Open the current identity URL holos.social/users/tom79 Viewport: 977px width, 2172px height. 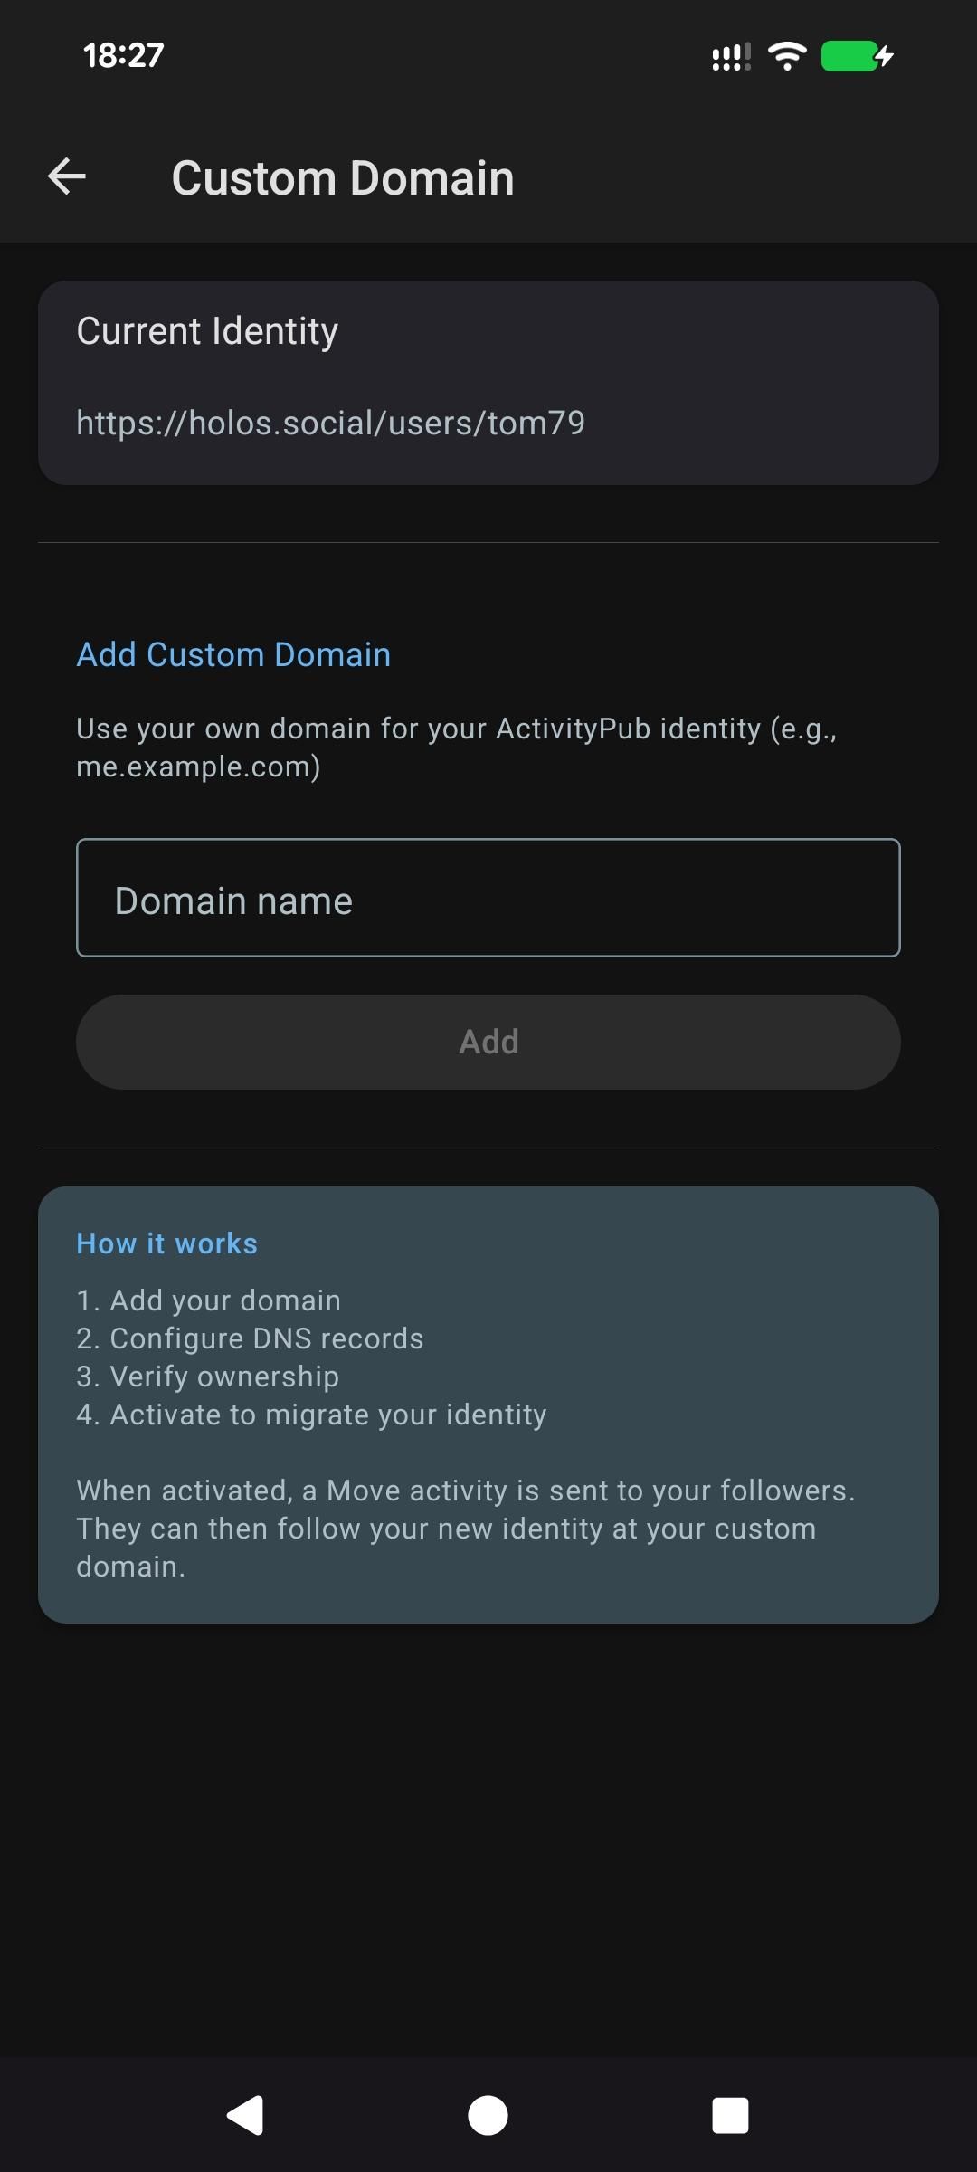click(331, 422)
